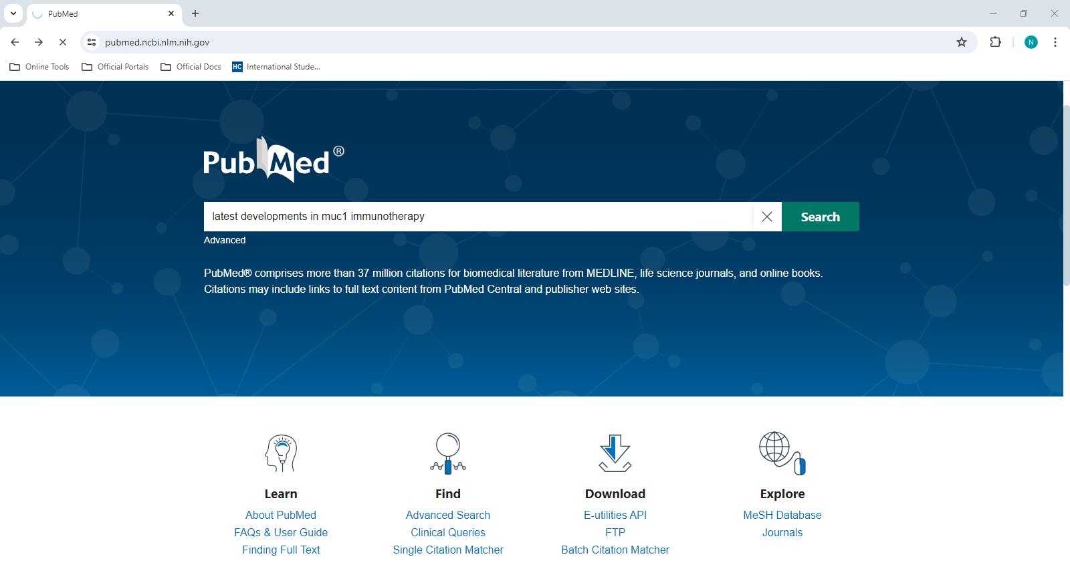The width and height of the screenshot is (1070, 575).
Task: Open Official Portals bookmarks folder
Action: [x=115, y=67]
